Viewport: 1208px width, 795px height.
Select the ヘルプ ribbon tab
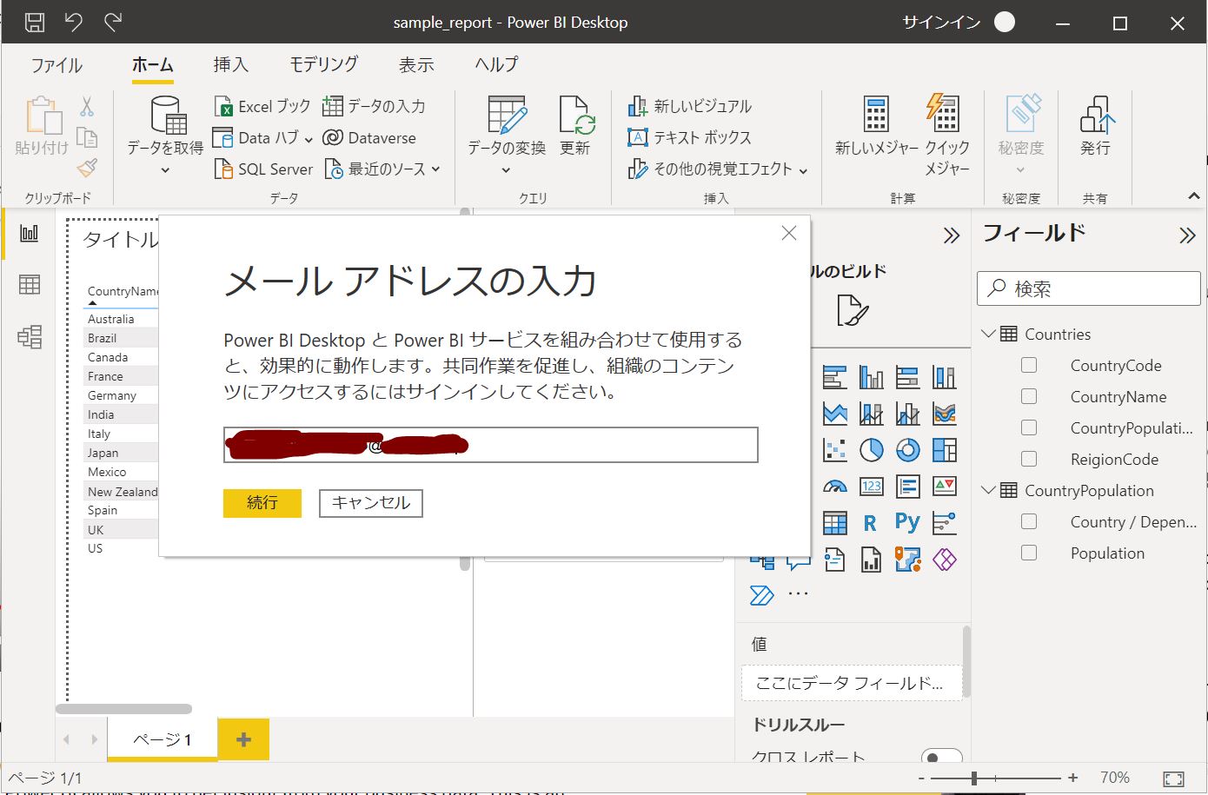[496, 64]
